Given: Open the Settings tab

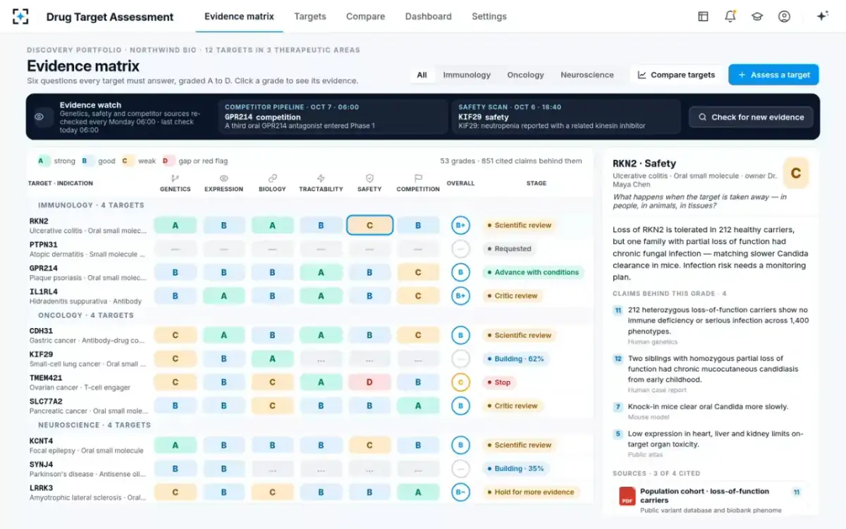Looking at the screenshot, I should [489, 16].
